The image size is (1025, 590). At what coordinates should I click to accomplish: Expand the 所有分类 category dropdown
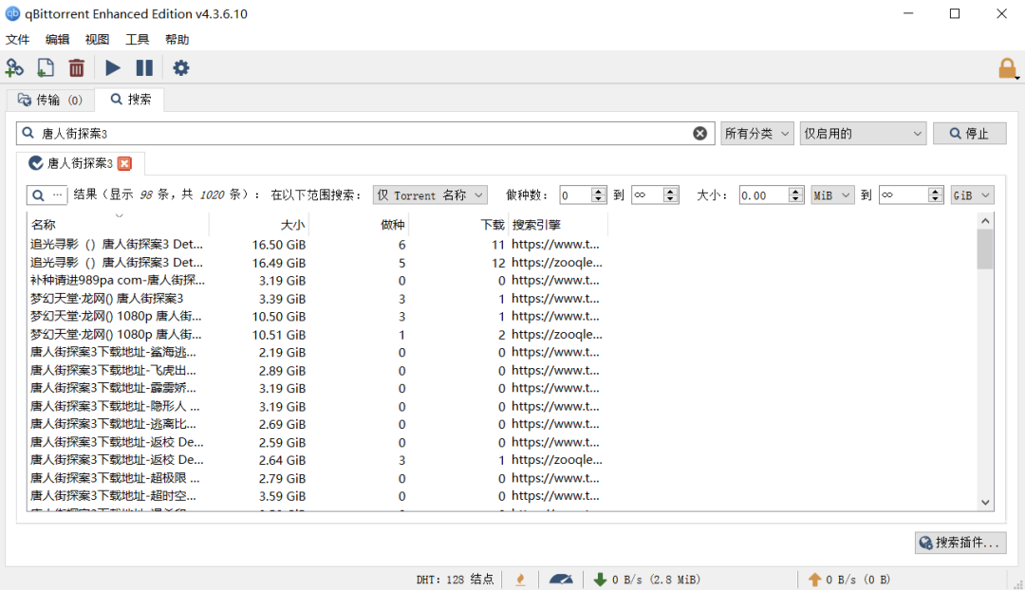757,134
